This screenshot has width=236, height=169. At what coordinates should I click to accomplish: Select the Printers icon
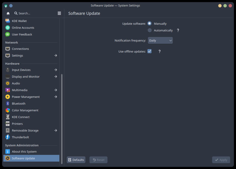click(x=7, y=124)
